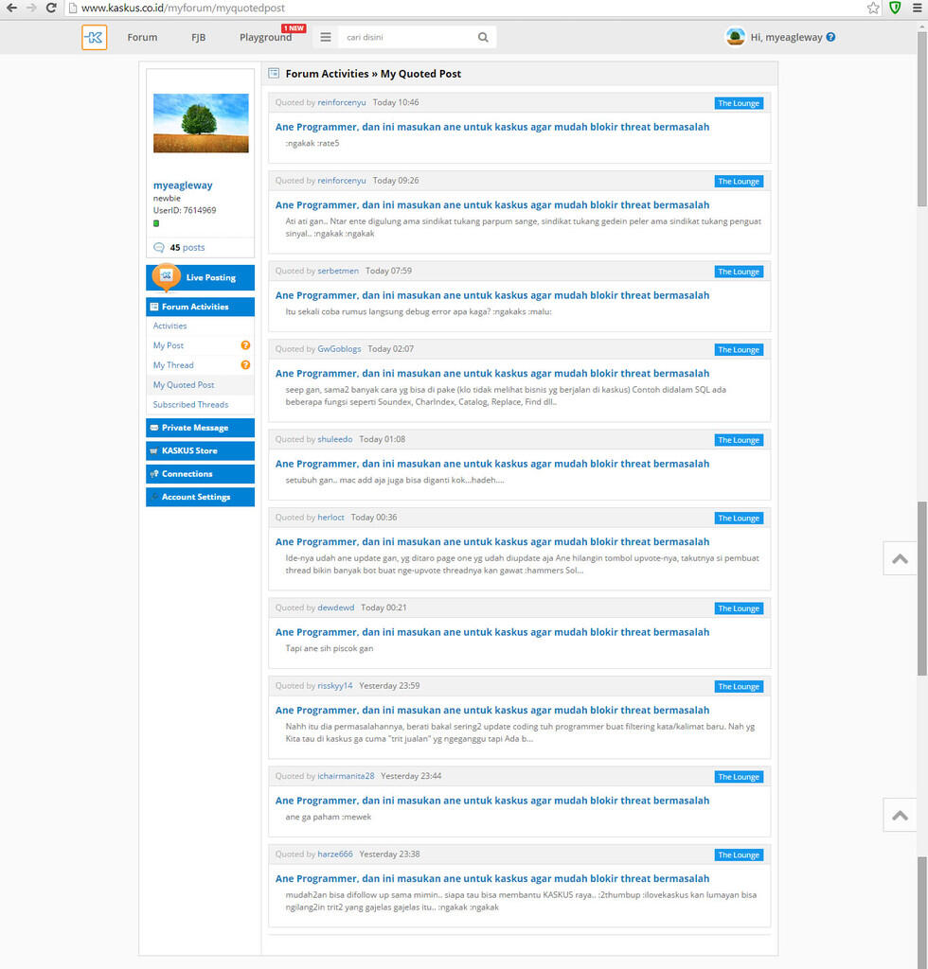Viewport: 928px width, 969px height.
Task: Open reinforcenyu profile in the 10:46 quote
Action: 341,102
